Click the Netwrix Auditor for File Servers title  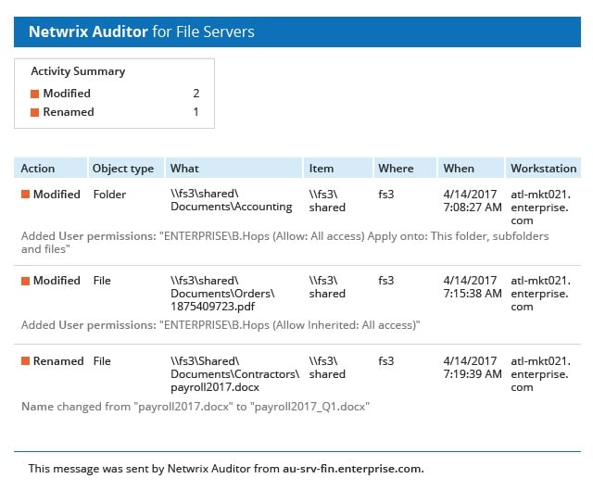click(142, 31)
